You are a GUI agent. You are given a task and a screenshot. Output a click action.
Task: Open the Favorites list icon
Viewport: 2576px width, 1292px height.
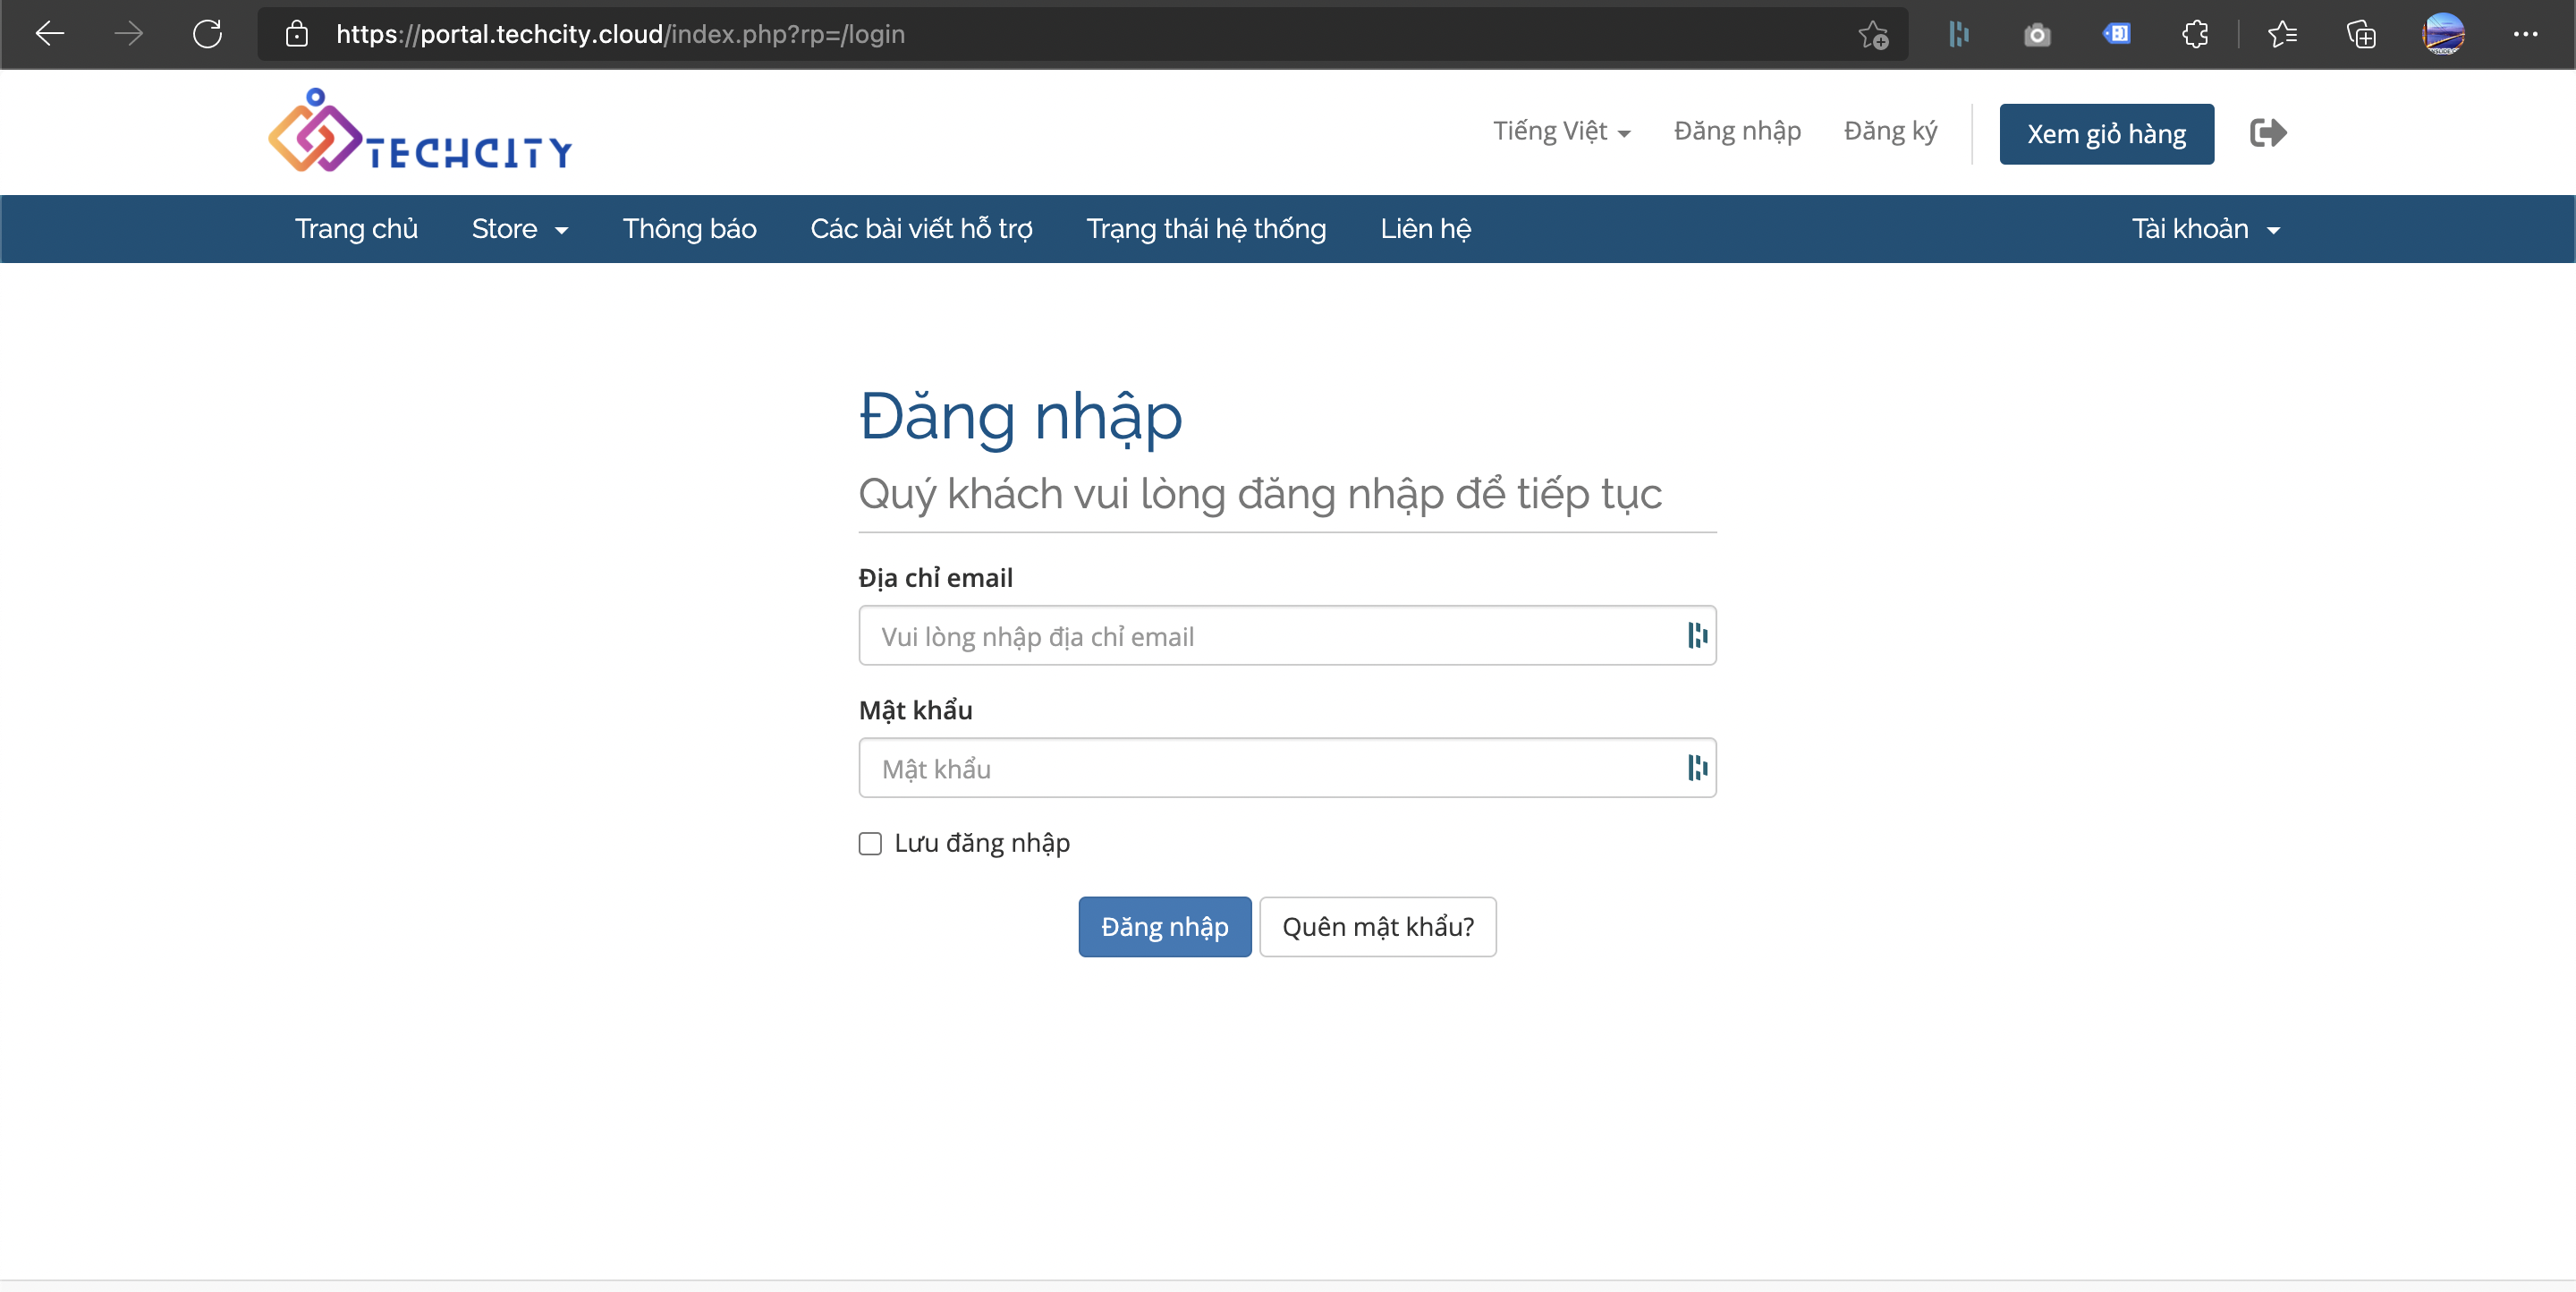(x=2282, y=34)
